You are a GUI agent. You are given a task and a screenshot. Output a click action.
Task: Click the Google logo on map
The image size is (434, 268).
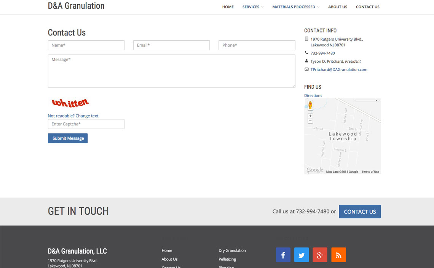[315, 170]
